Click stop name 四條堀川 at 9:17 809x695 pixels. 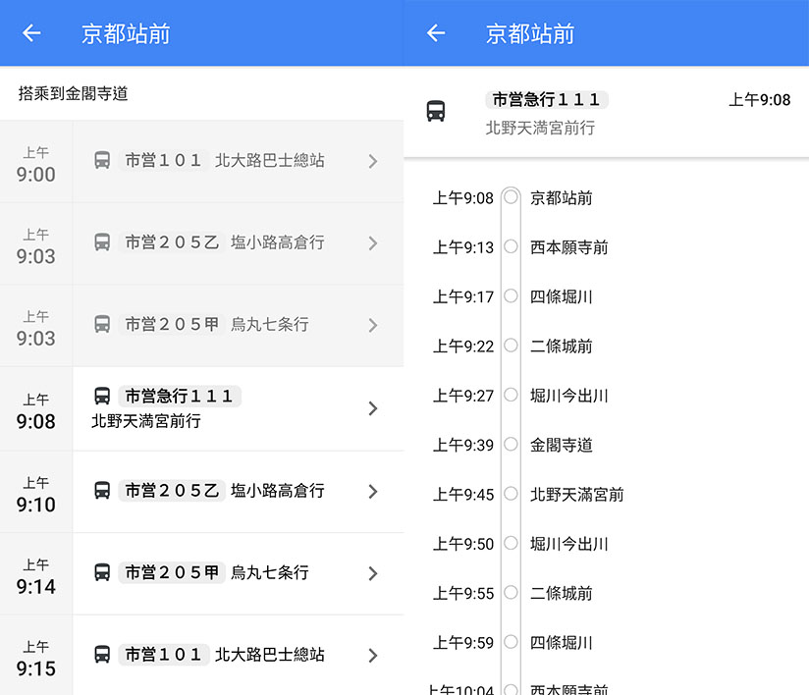click(562, 296)
